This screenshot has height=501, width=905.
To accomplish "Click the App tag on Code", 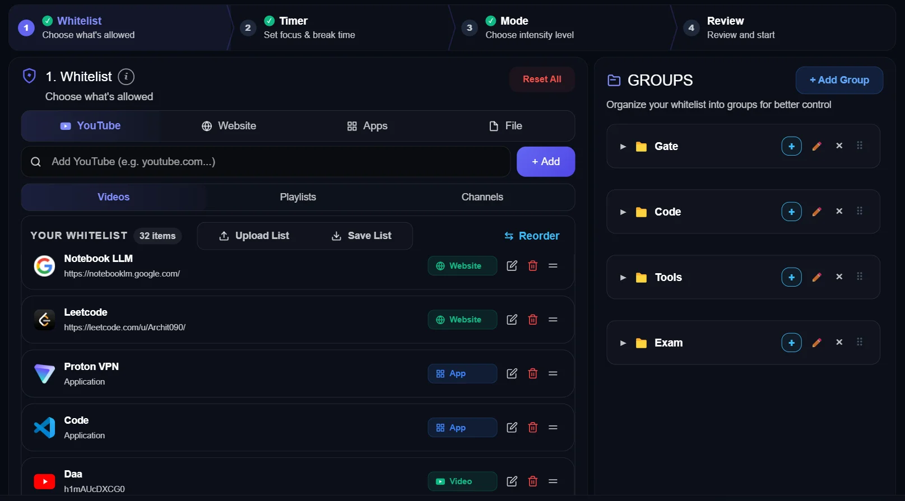I will [462, 428].
